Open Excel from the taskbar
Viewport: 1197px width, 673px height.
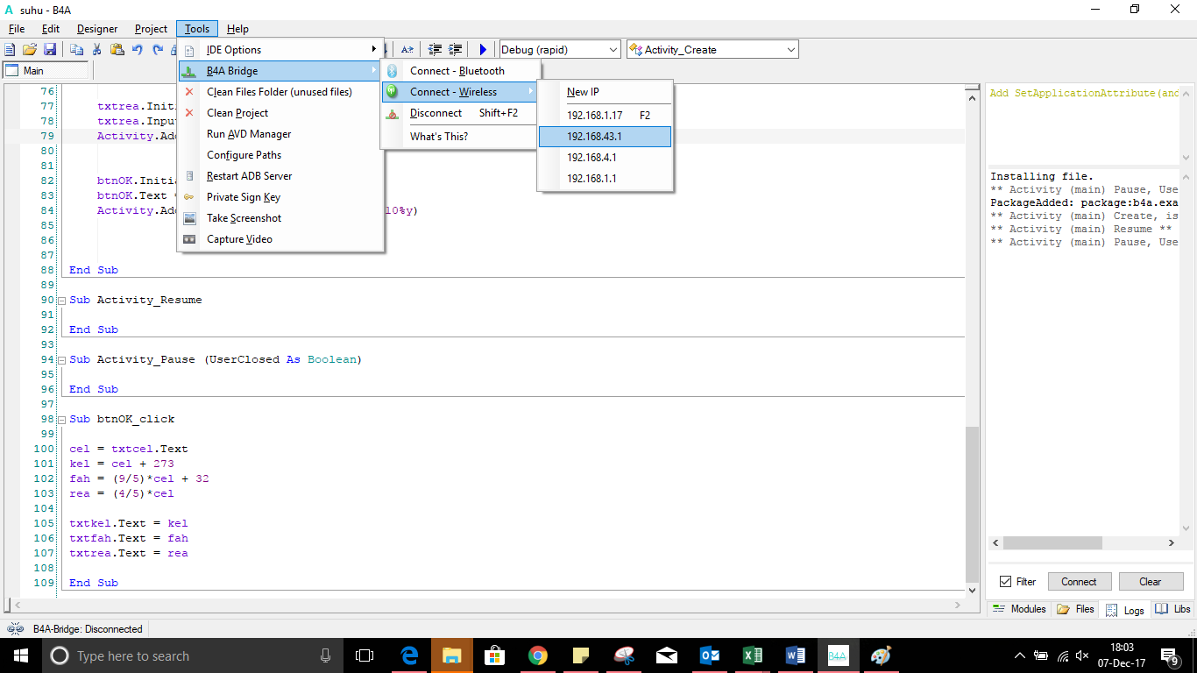coord(752,655)
